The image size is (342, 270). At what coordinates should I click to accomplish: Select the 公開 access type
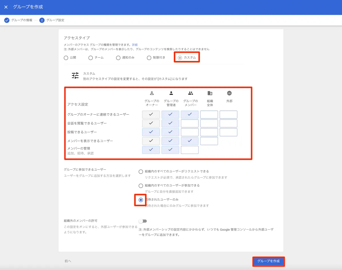(66, 58)
